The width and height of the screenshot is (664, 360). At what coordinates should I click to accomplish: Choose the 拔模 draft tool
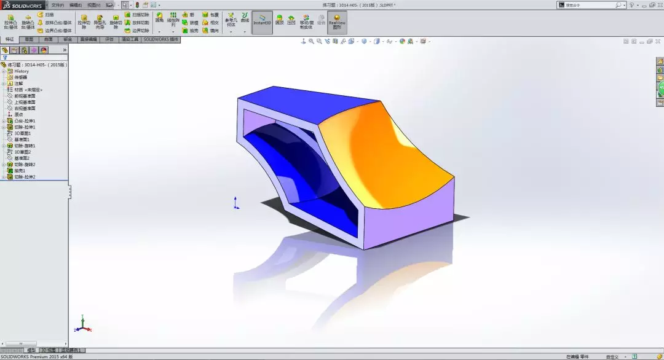coord(190,23)
